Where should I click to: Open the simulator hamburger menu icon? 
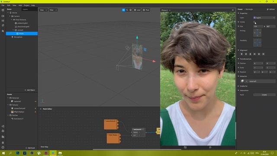(233, 10)
